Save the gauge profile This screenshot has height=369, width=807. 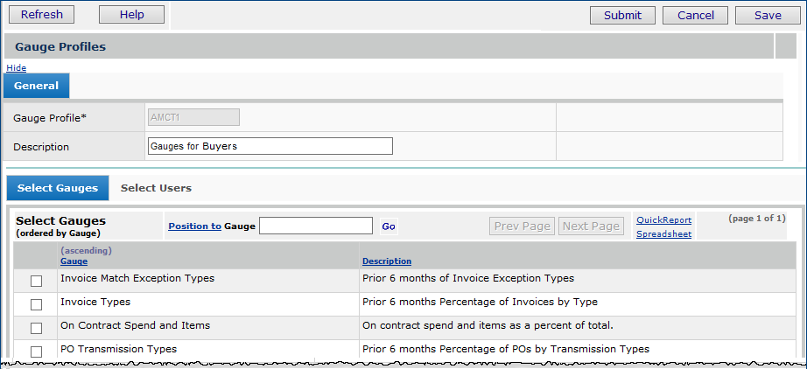coord(768,15)
